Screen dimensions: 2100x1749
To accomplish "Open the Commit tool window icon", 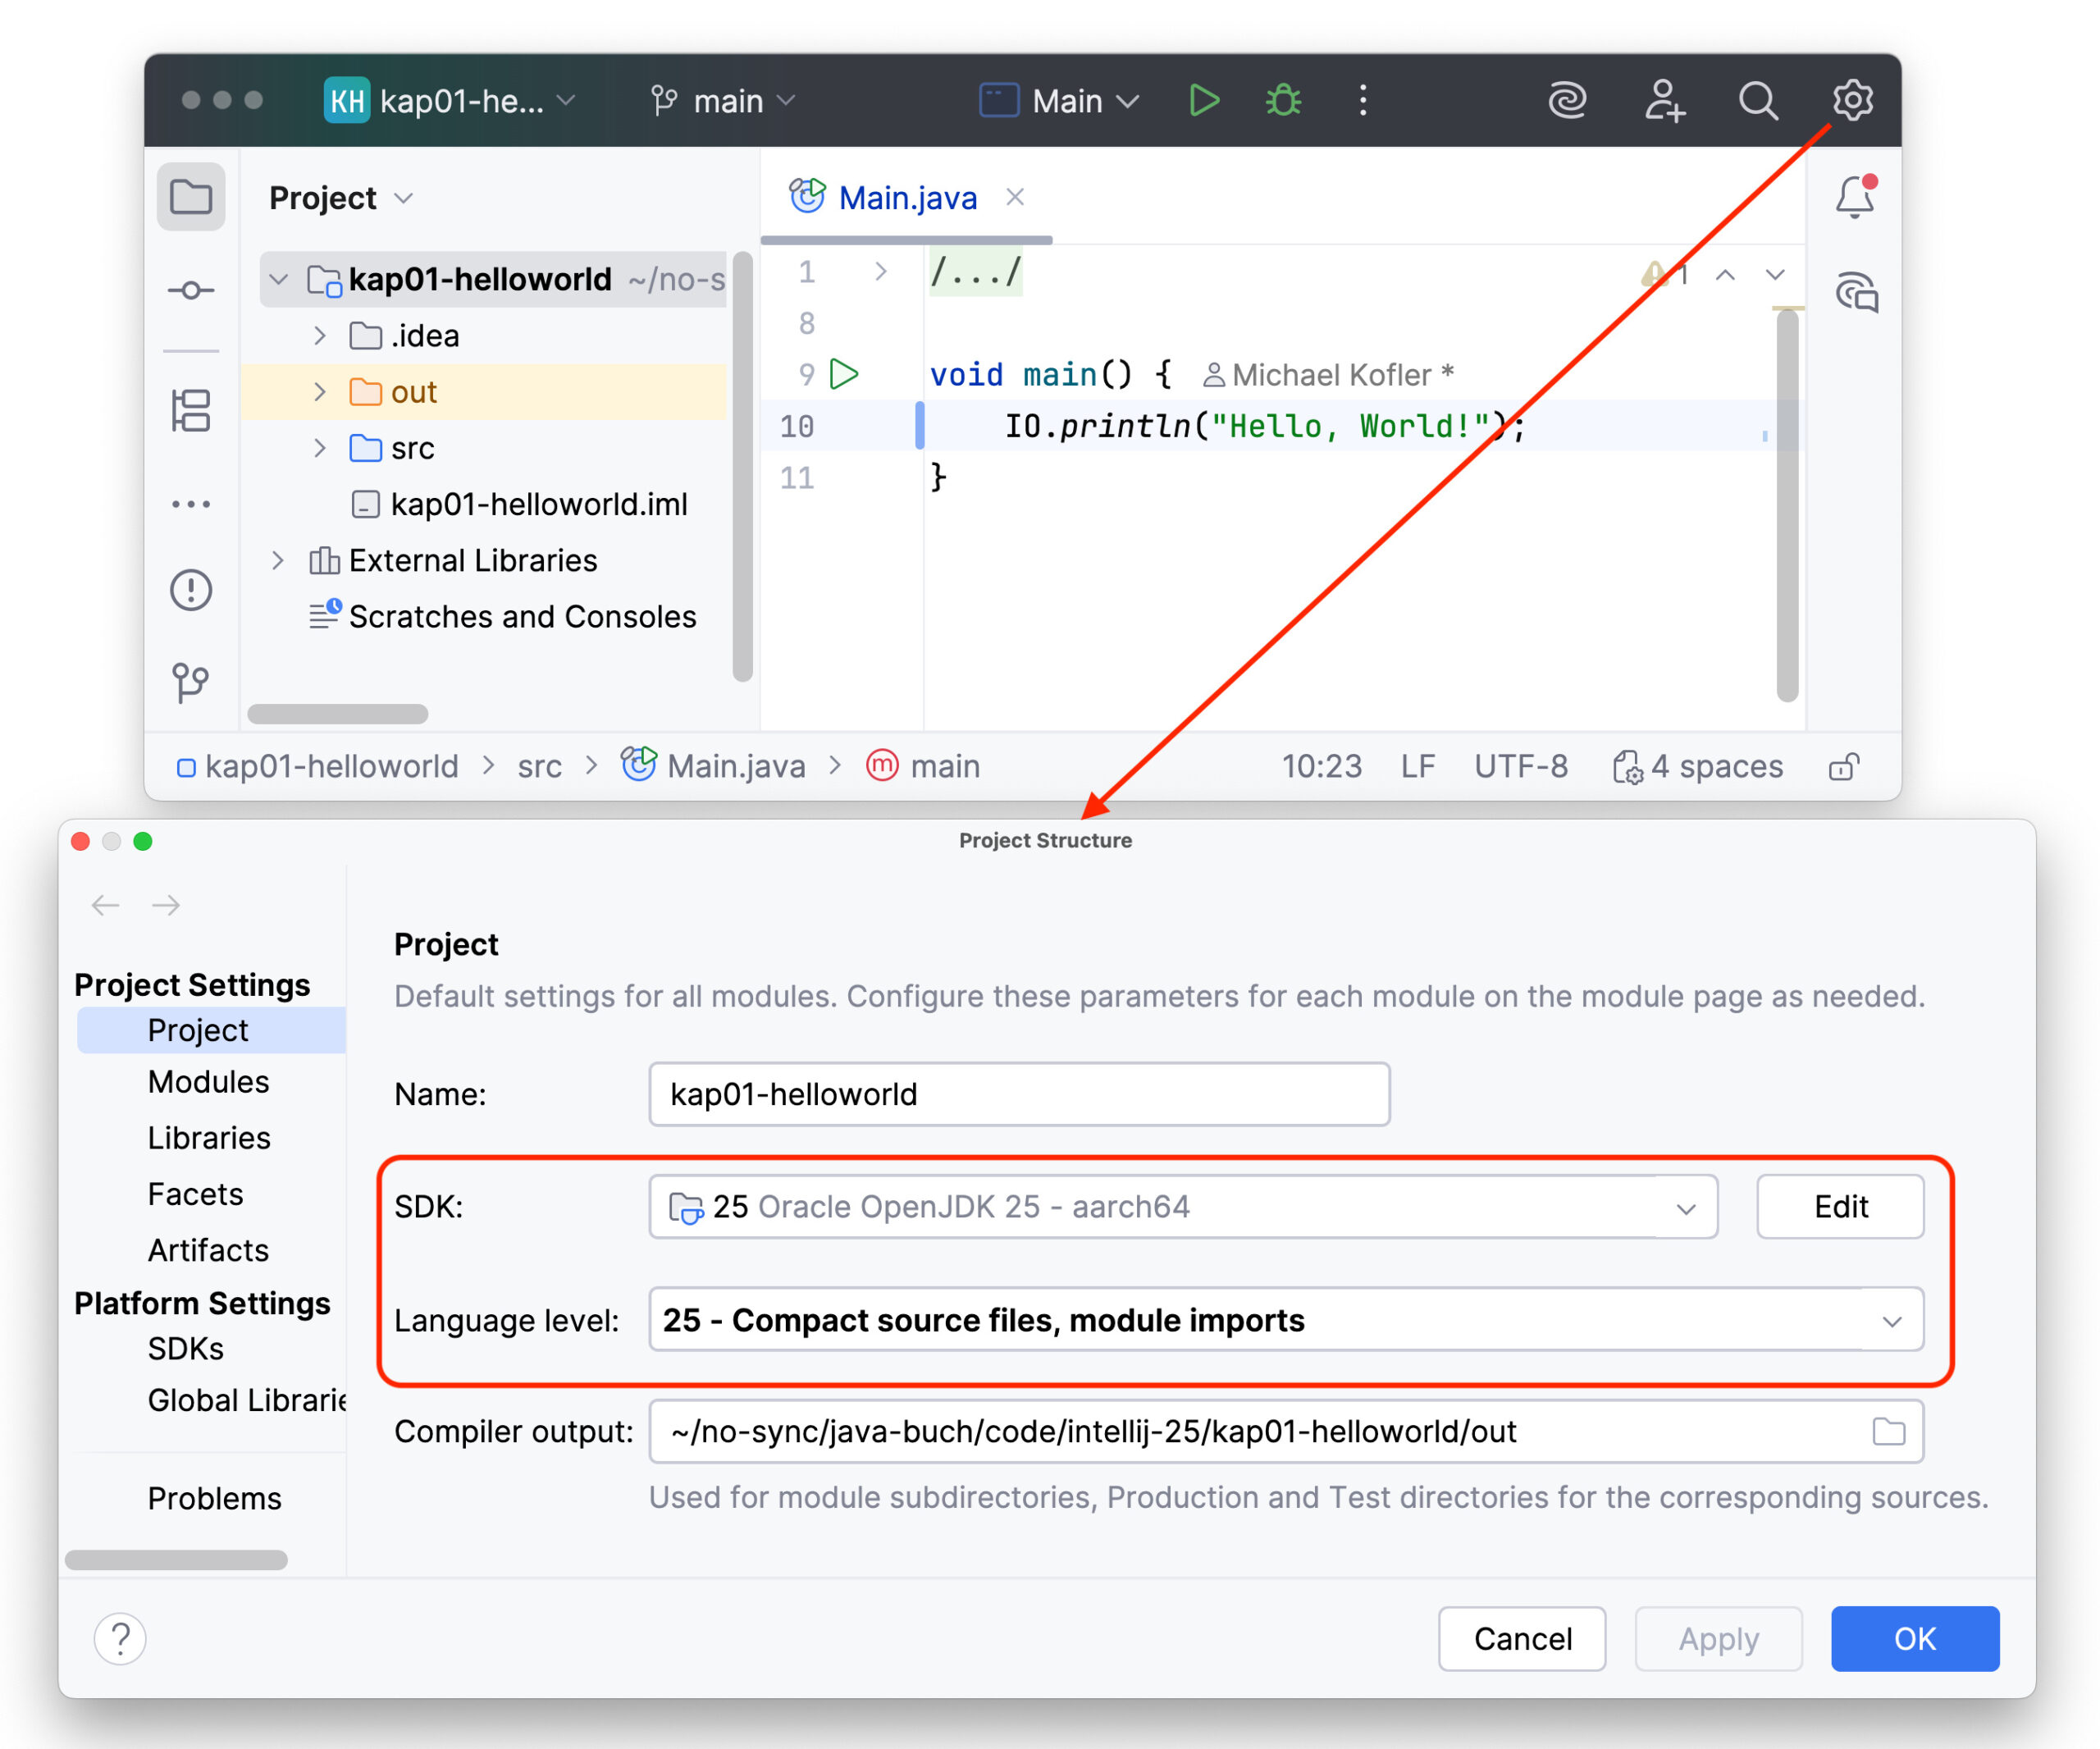I will 191,291.
